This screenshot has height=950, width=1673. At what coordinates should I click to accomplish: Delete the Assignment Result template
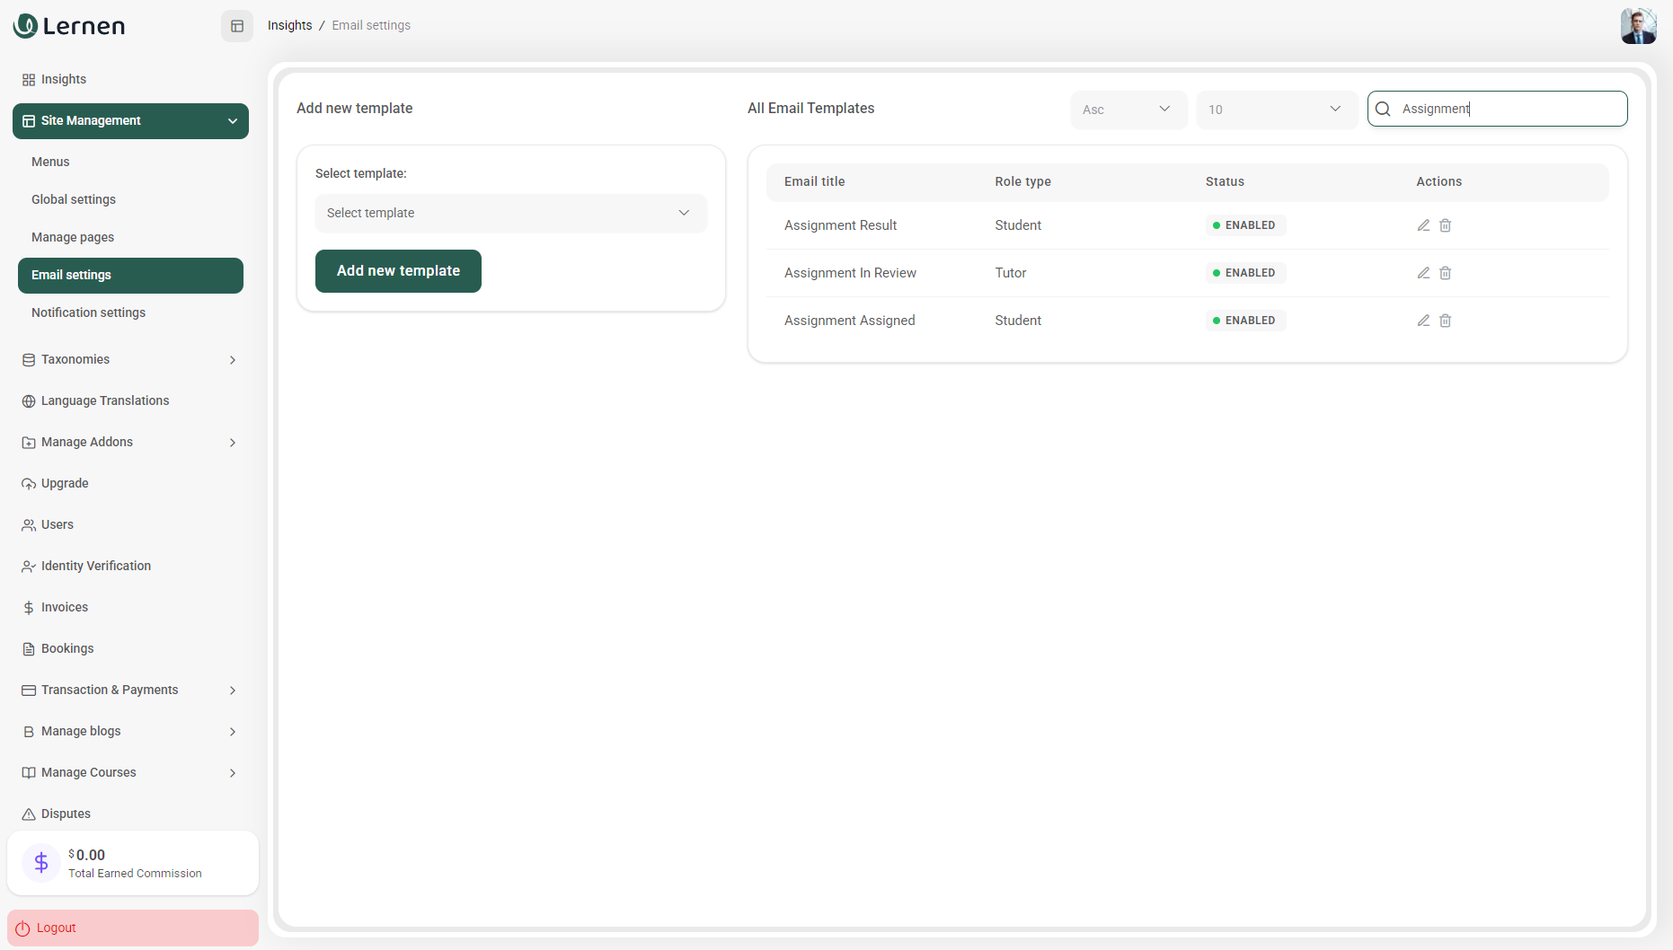tap(1445, 225)
